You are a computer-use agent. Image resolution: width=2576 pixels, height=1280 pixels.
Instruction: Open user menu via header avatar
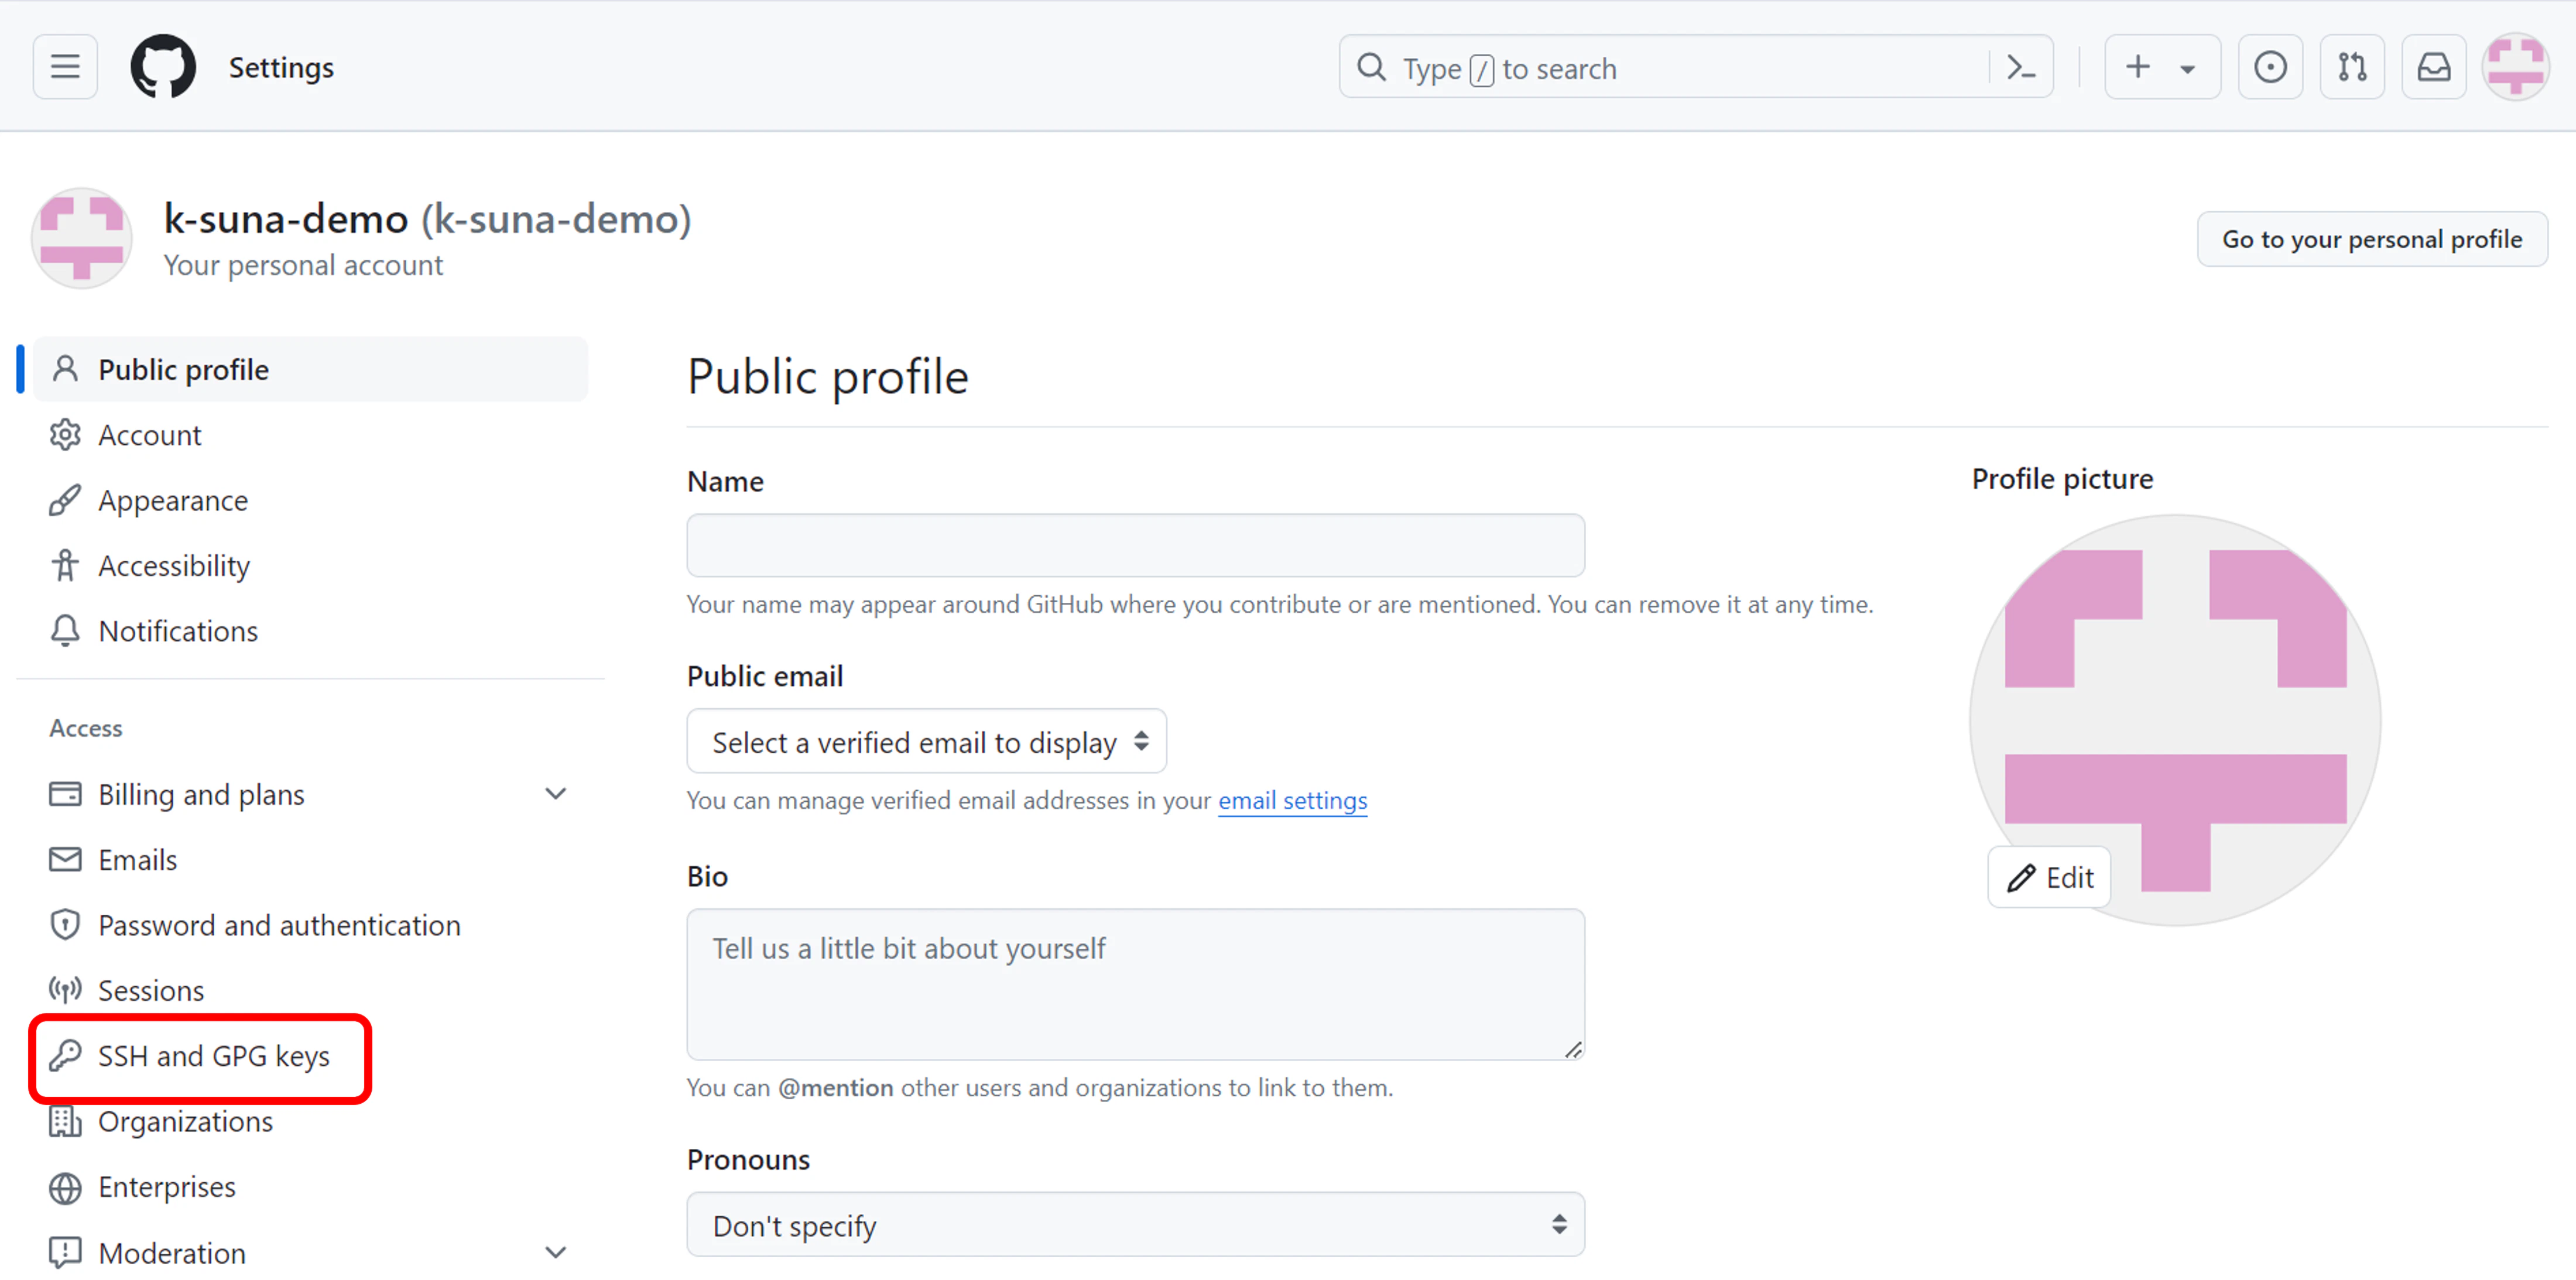point(2516,67)
